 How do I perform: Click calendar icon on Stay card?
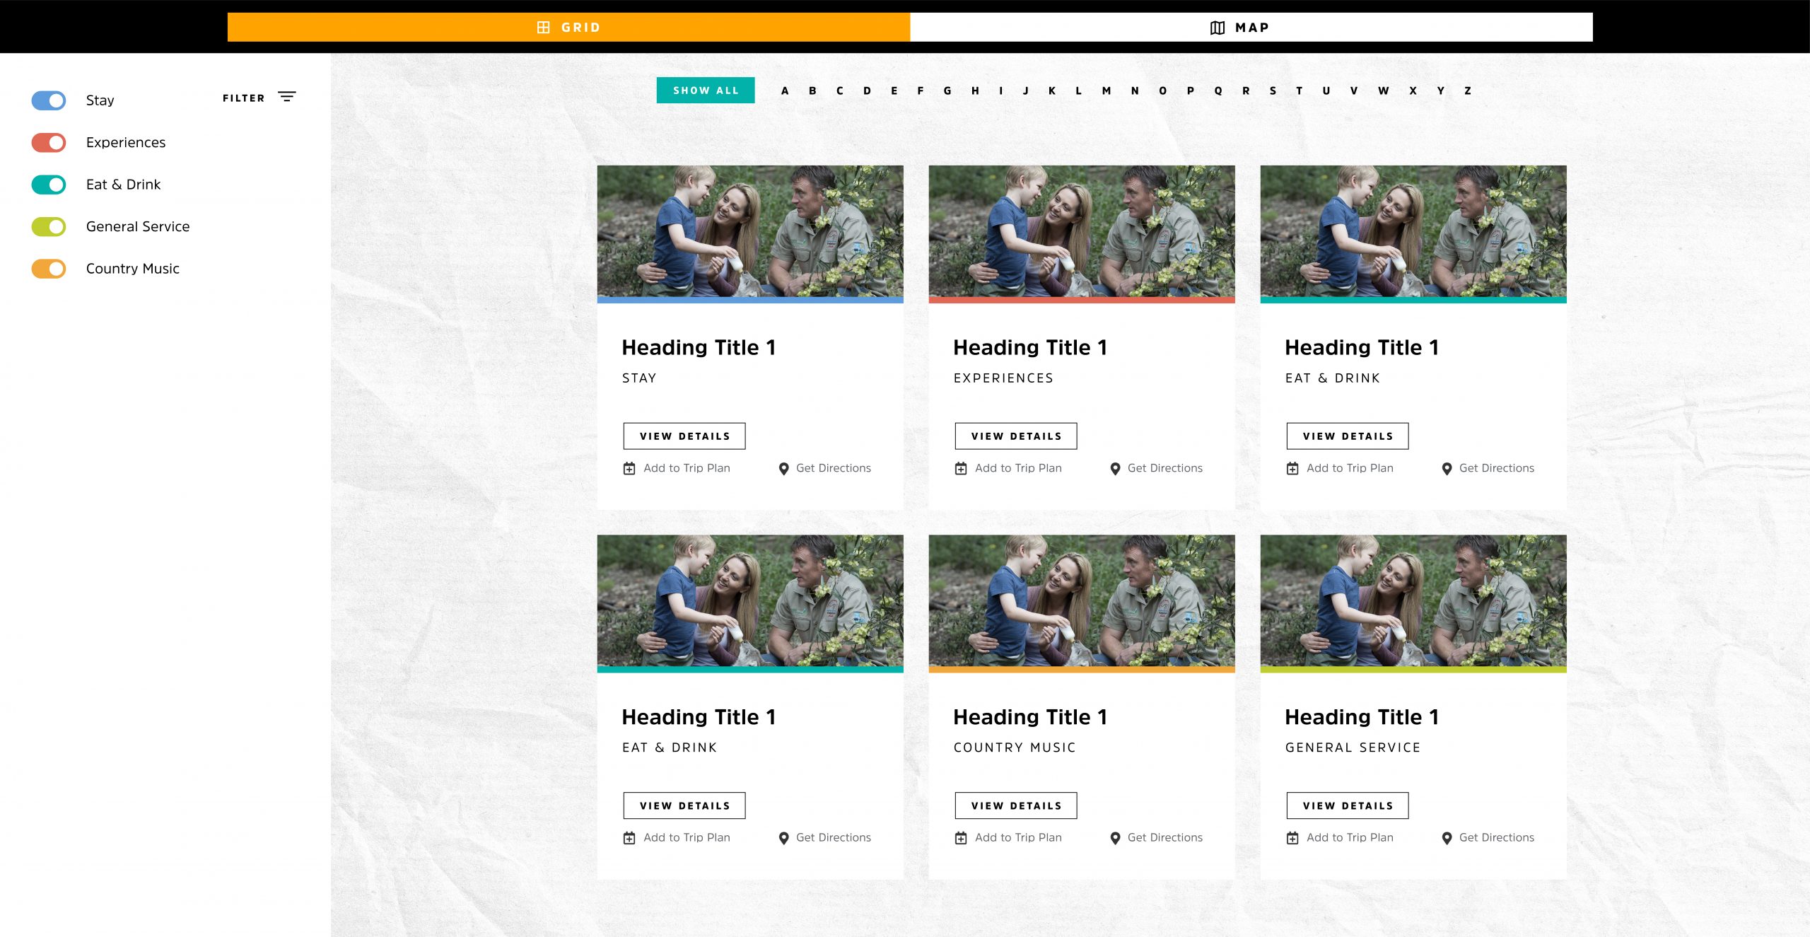(629, 468)
